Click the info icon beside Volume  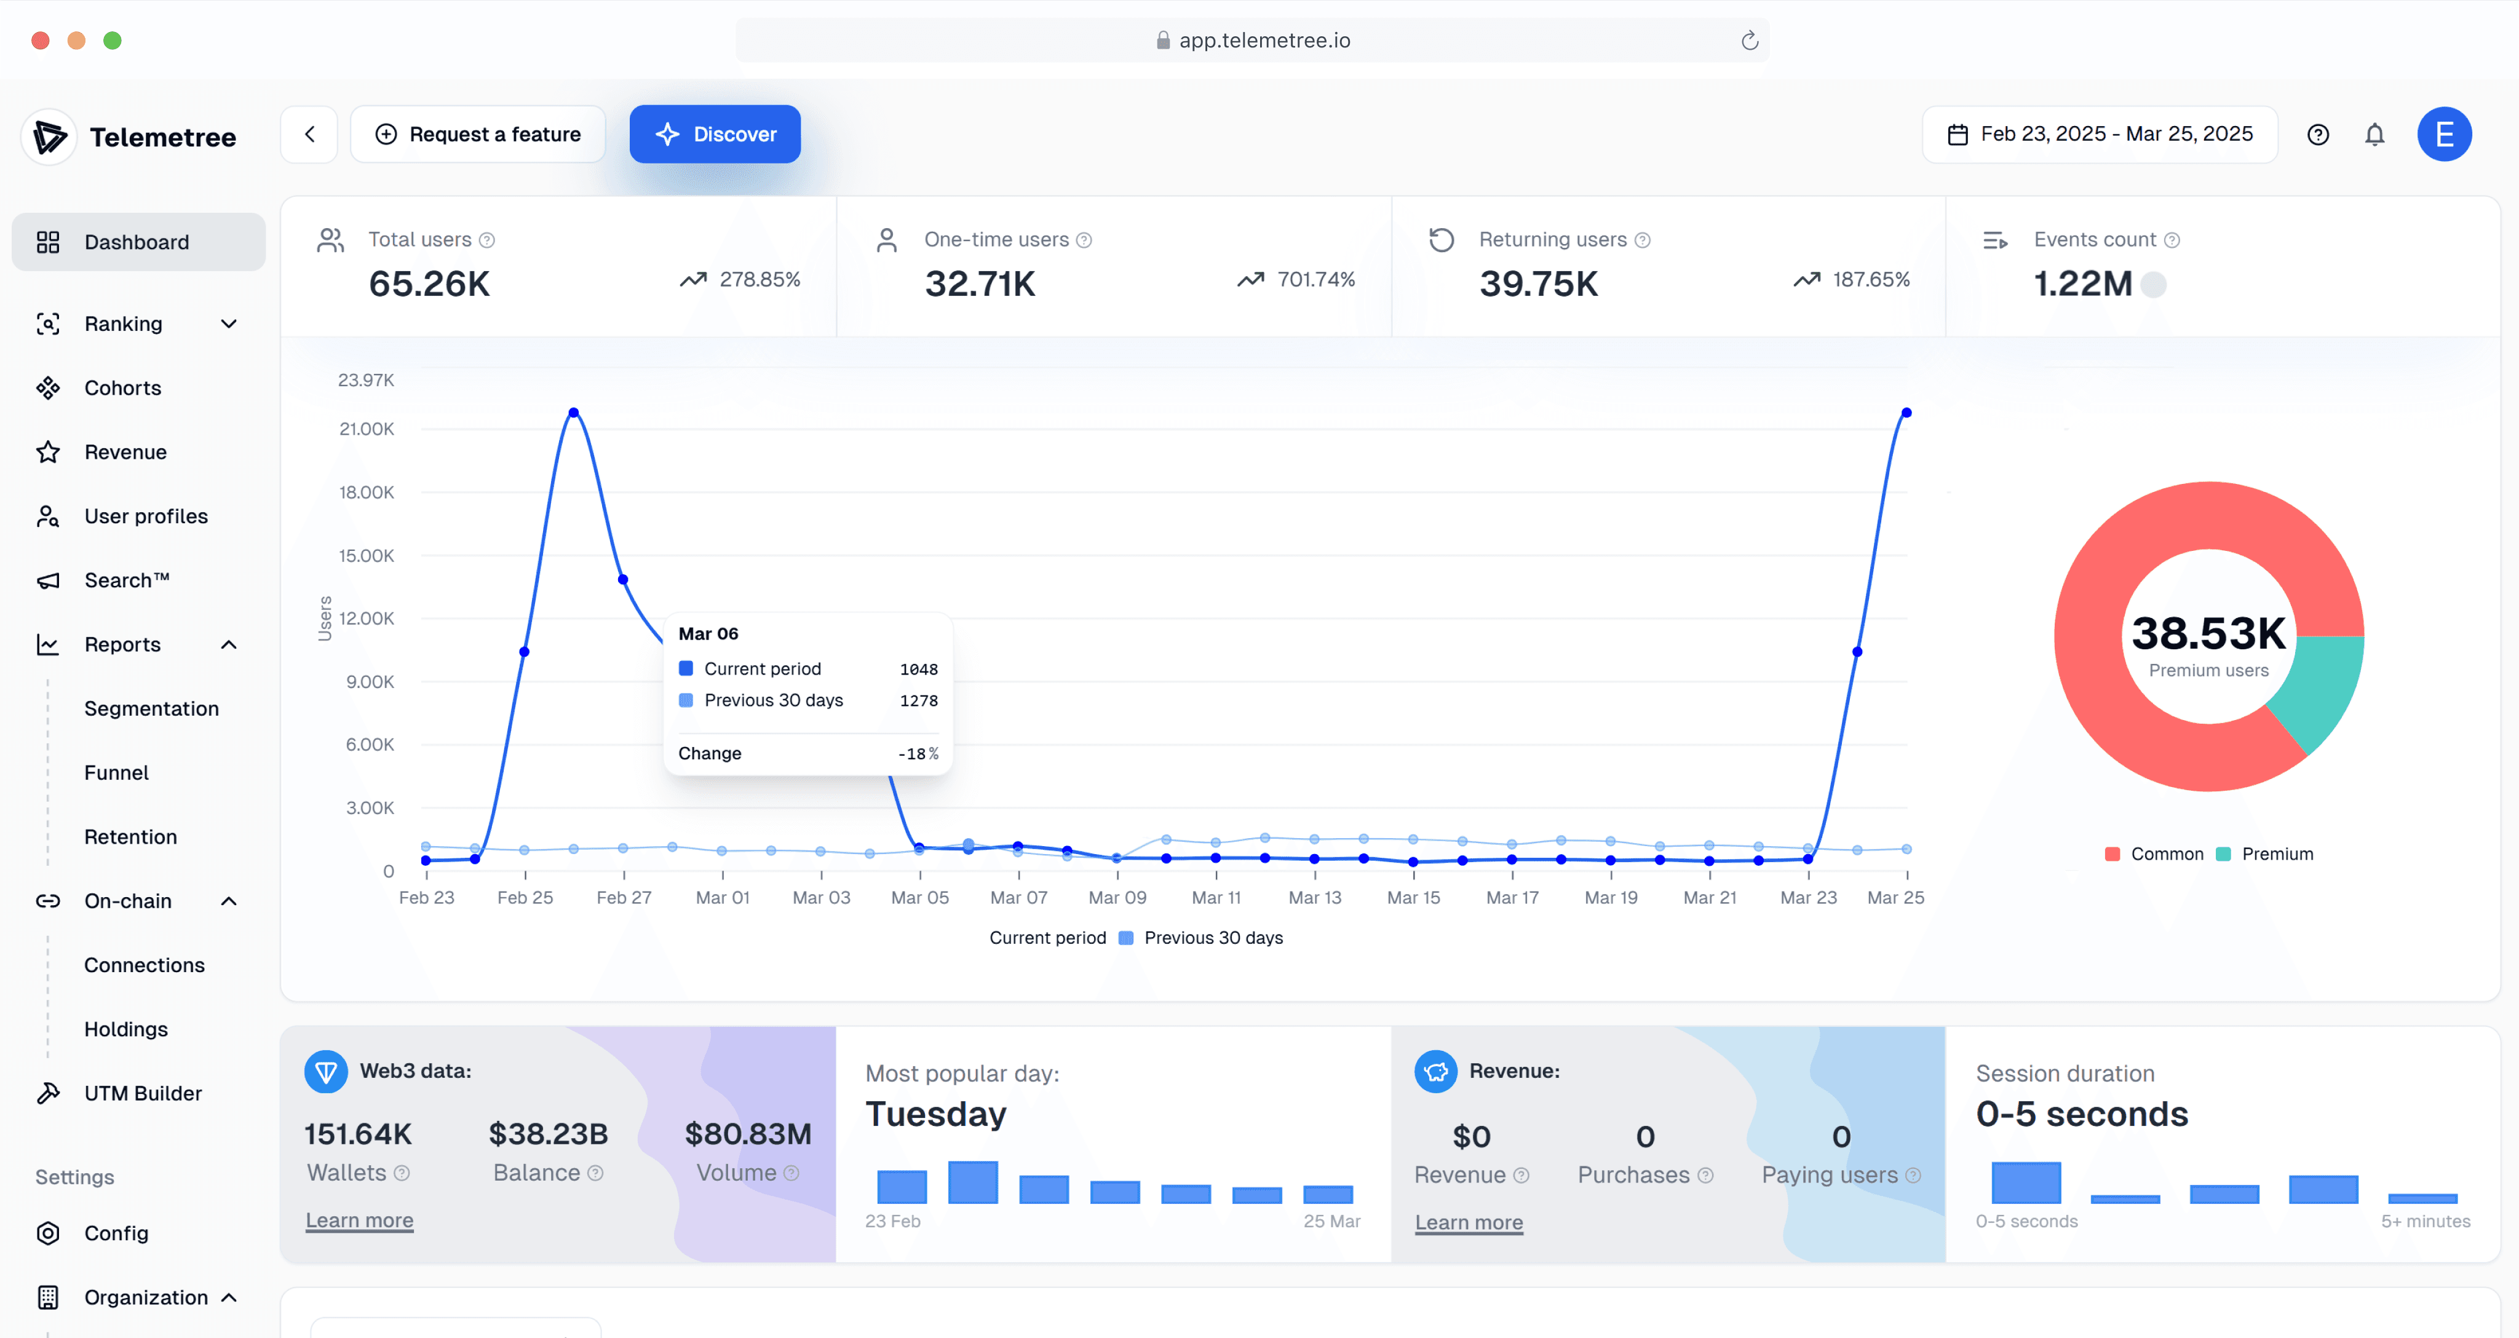791,1173
